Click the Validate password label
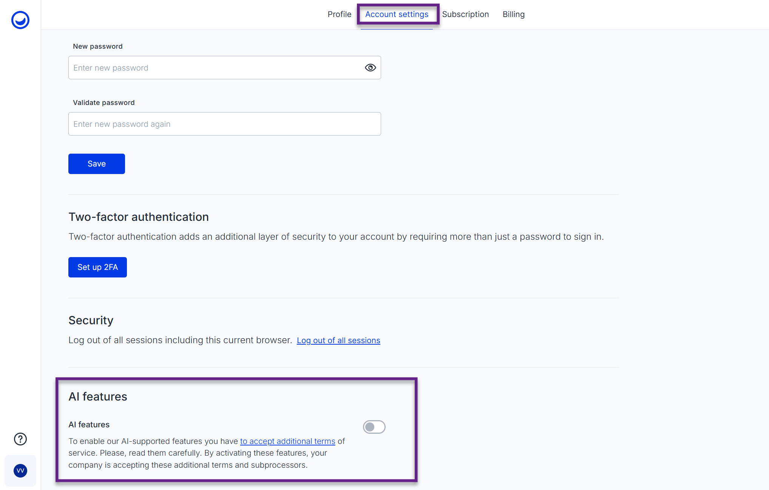This screenshot has width=769, height=490. 103,103
